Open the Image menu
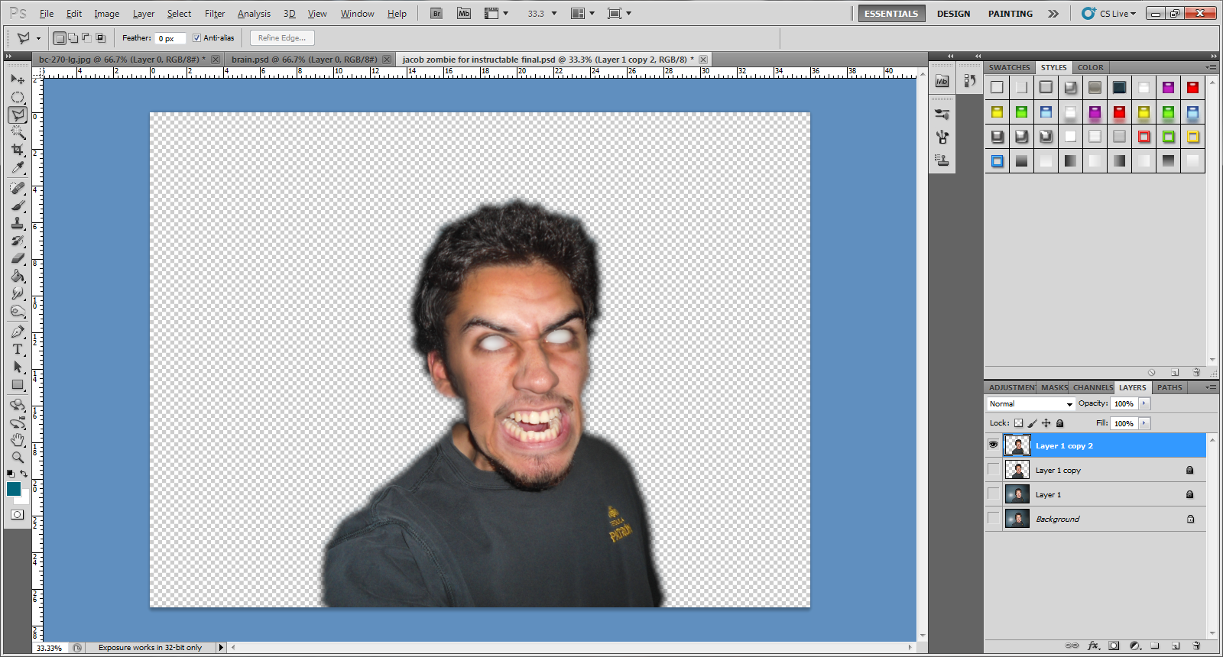This screenshot has height=657, width=1223. [x=106, y=14]
